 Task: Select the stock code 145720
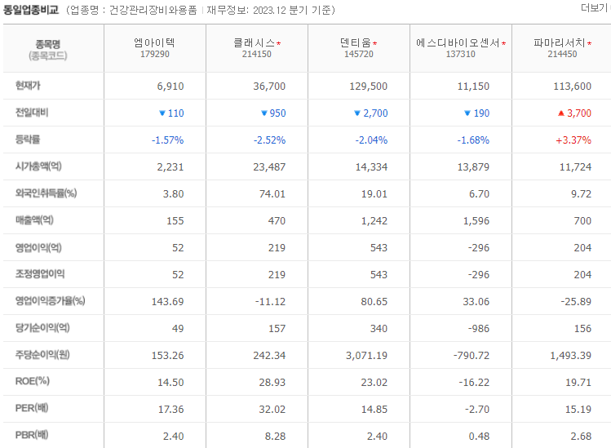click(x=358, y=54)
